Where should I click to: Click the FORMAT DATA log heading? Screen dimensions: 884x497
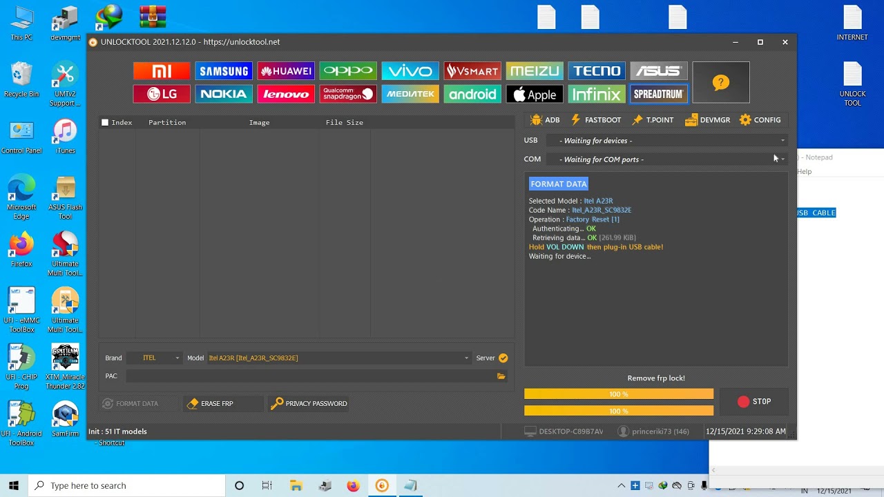559,184
